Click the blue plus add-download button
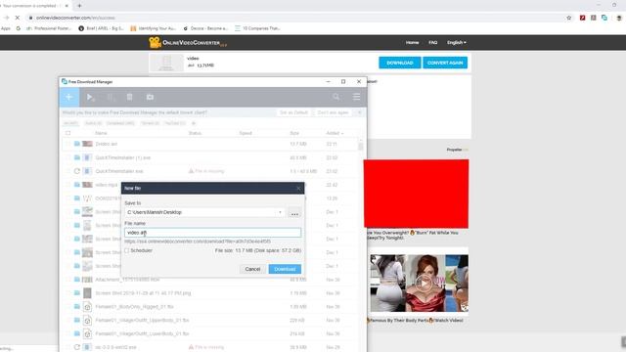 coord(69,97)
